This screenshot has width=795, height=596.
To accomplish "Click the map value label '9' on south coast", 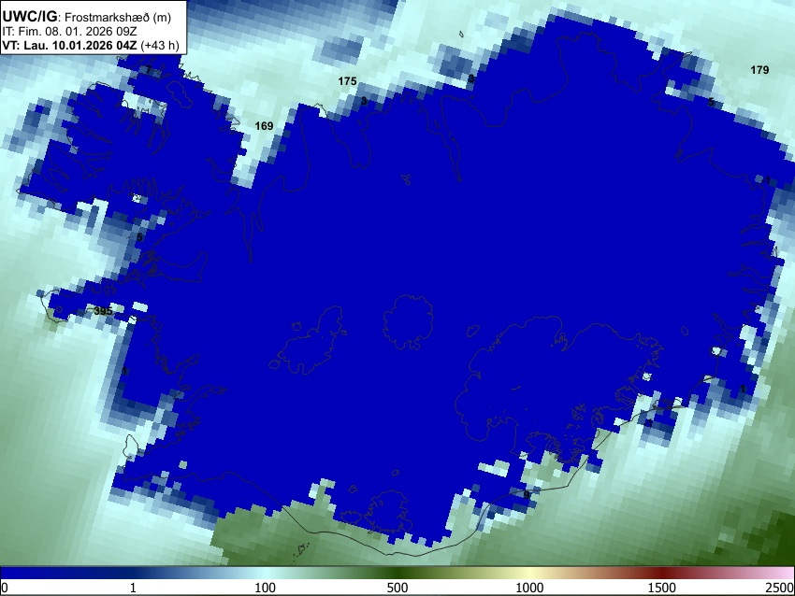I will coord(527,495).
